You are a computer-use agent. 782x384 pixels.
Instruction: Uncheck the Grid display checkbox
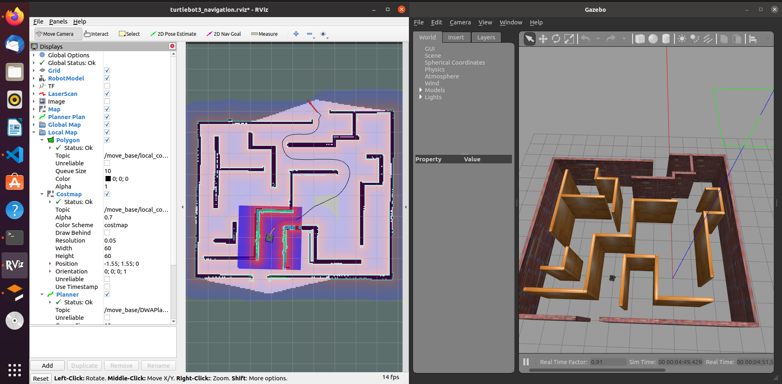coord(107,70)
